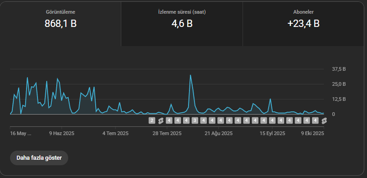
Task: Click the 21 Ağu 2025 date label
Action: (218, 133)
